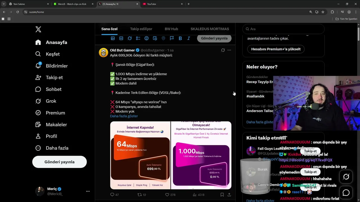Click the flag icon in composer toolbar
This screenshot has width=360, height=202.
pyautogui.click(x=172, y=38)
